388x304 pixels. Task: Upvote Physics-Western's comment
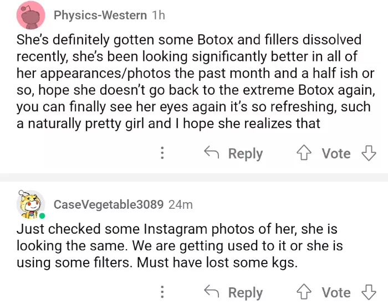(x=304, y=153)
